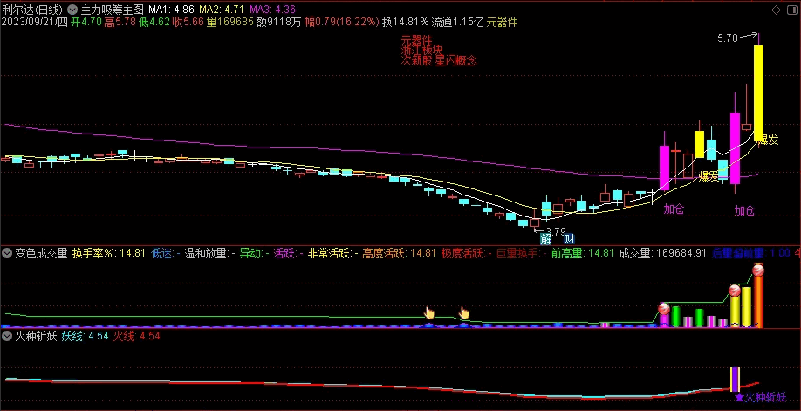Click the 利尔达(日线) stock title
Viewport: 801px width, 411px height.
coord(33,10)
